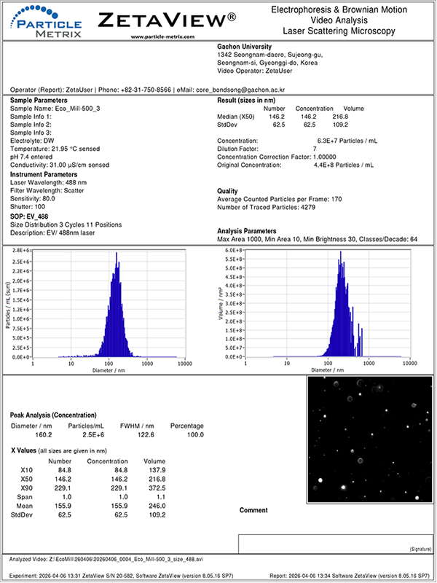The width and height of the screenshot is (437, 583).
Task: Select the ZetaView title heading
Action: (172, 19)
